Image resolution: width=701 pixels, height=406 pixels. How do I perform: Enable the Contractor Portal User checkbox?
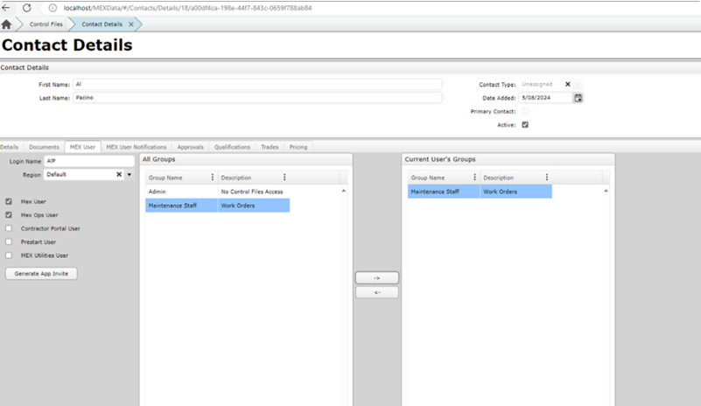tap(9, 228)
